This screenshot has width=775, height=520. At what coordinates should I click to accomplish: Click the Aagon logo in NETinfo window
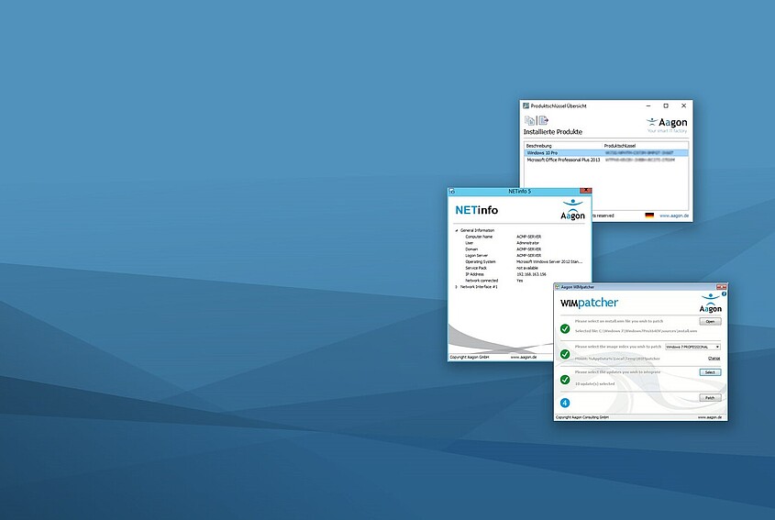[572, 210]
